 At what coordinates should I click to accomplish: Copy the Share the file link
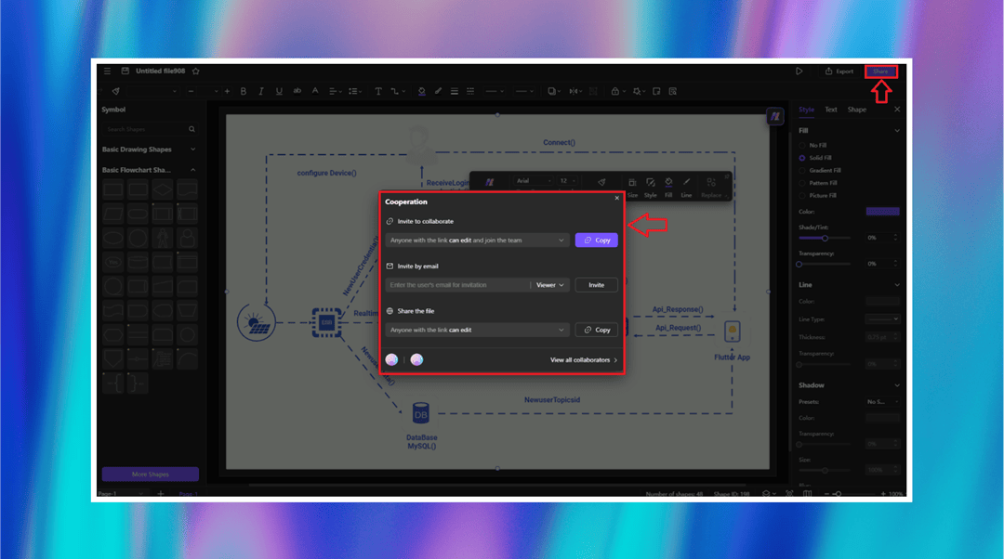[x=596, y=330]
